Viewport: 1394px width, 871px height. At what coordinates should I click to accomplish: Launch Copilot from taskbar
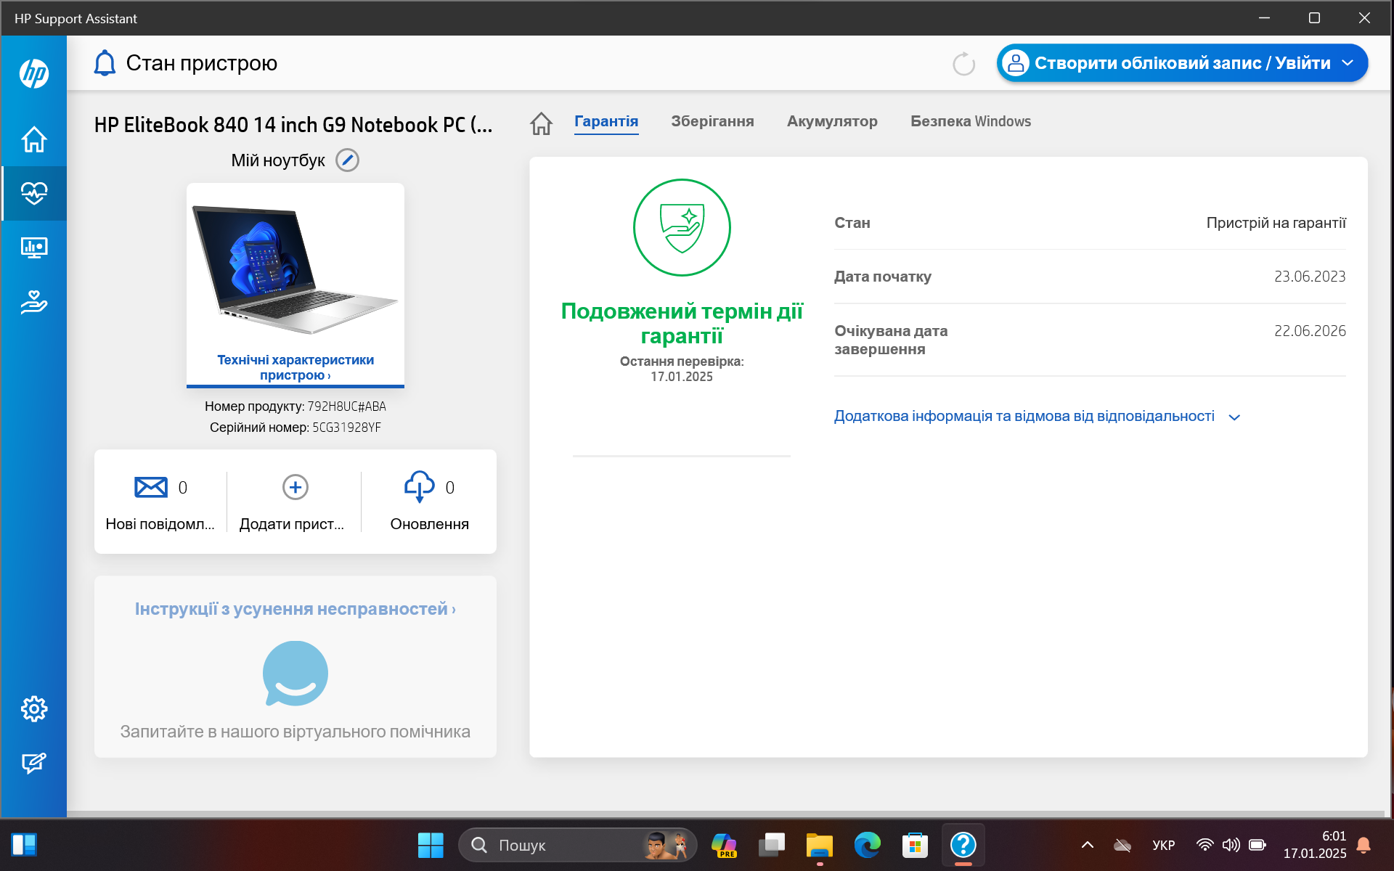(x=724, y=845)
